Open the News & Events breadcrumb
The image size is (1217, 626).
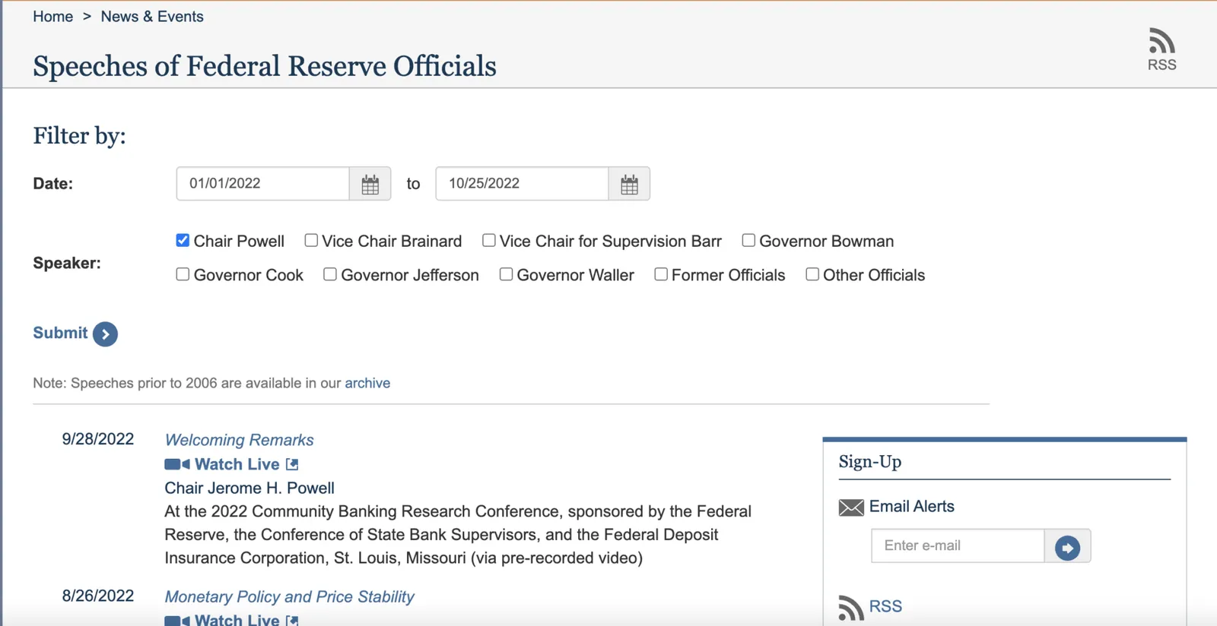pos(152,17)
